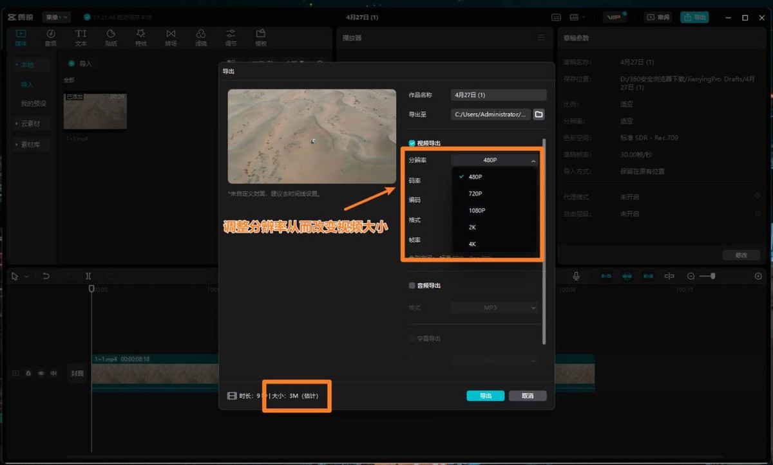Viewport: 773px width, 465px height.
Task: Select the 1~1.mp4 clip on timeline
Action: [x=343, y=373]
